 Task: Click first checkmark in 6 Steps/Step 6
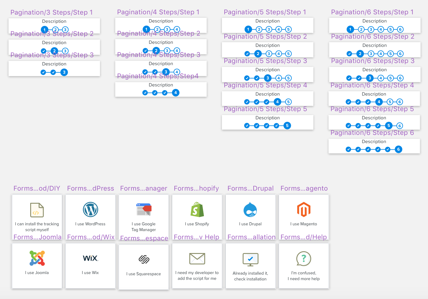(x=348, y=149)
